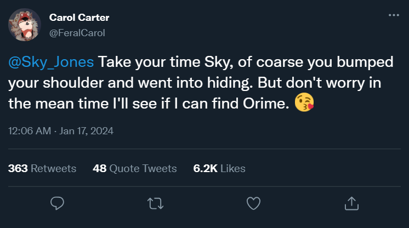
Task: Retweet this post using the retweet icon
Action: point(155,203)
